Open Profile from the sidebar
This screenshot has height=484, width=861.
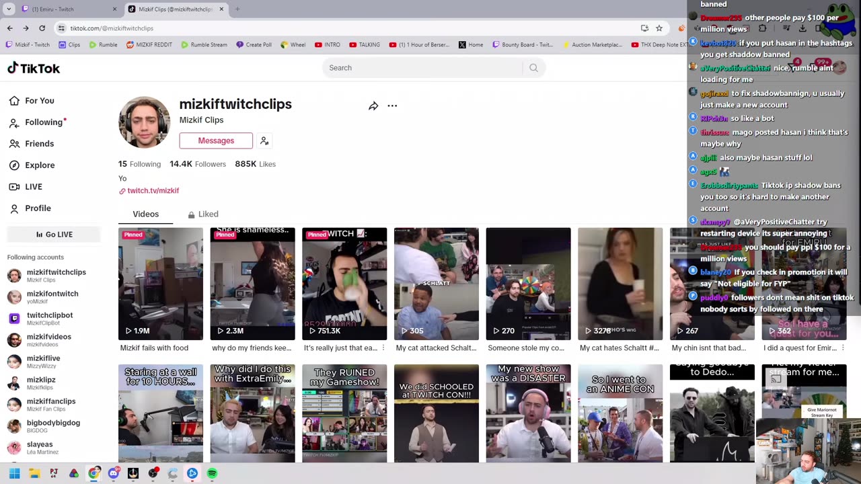tap(30, 208)
